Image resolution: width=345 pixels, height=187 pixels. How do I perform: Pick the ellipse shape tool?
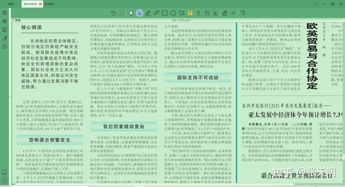point(173,13)
